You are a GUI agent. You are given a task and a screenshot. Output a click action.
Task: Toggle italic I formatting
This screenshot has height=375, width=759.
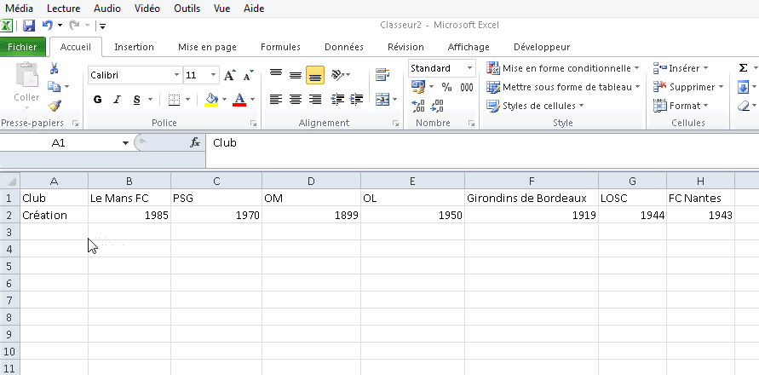[117, 100]
